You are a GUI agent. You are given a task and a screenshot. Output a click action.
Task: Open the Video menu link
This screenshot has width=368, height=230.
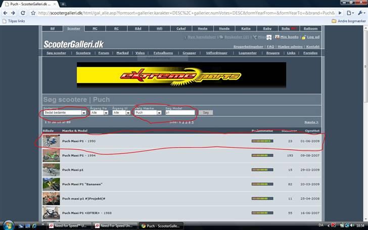(x=140, y=53)
